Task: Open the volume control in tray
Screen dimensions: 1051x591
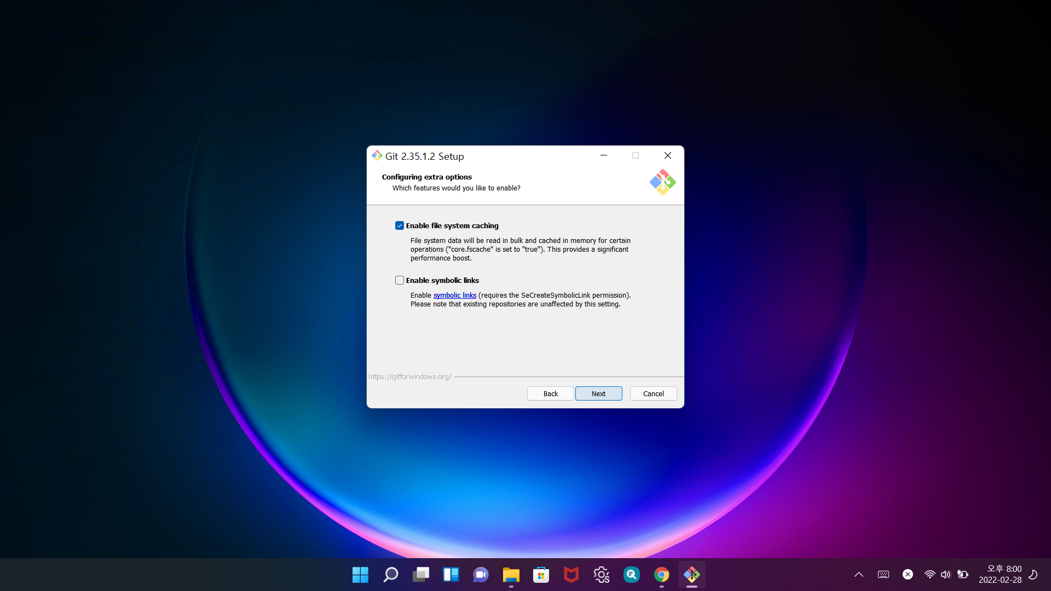Action: tap(945, 575)
